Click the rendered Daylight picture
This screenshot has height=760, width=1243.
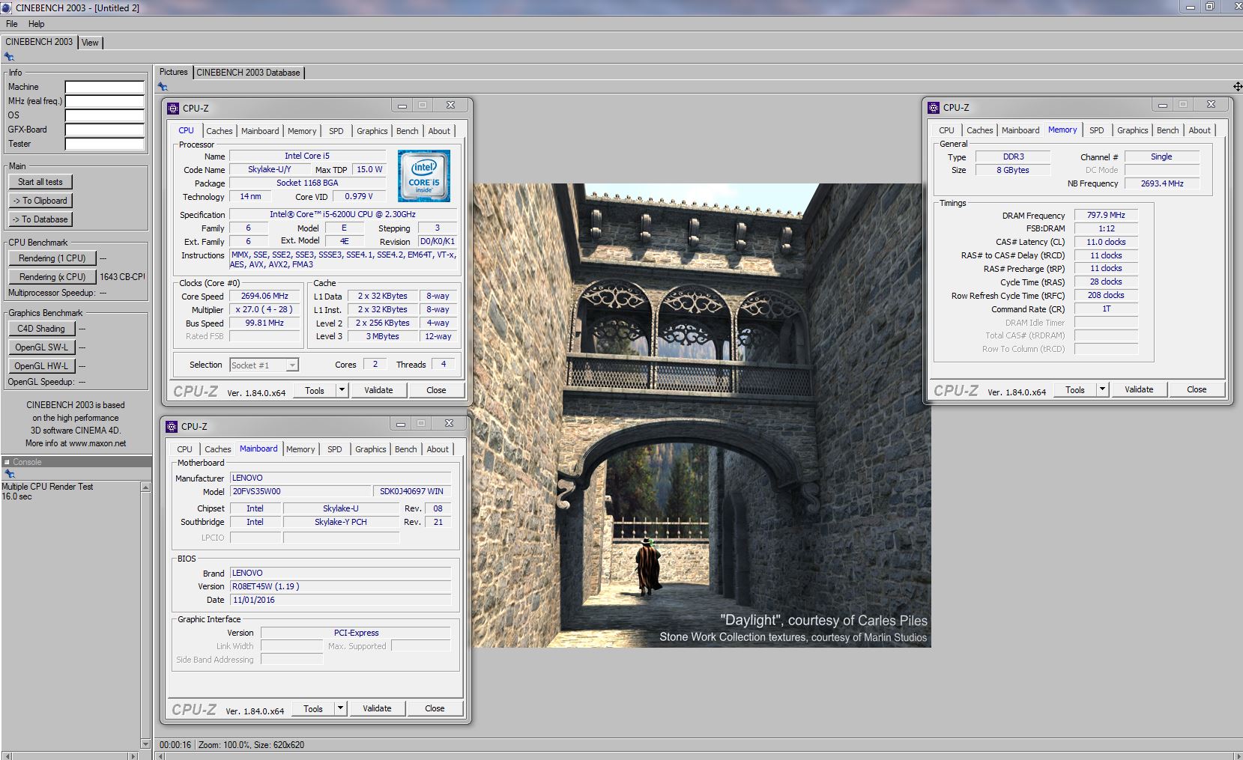[701, 416]
